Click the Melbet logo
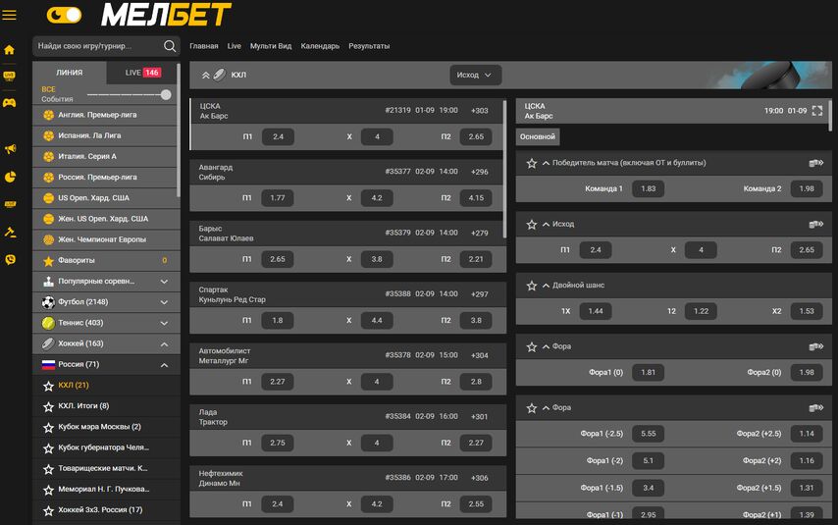The height and width of the screenshot is (525, 838). pos(166,15)
